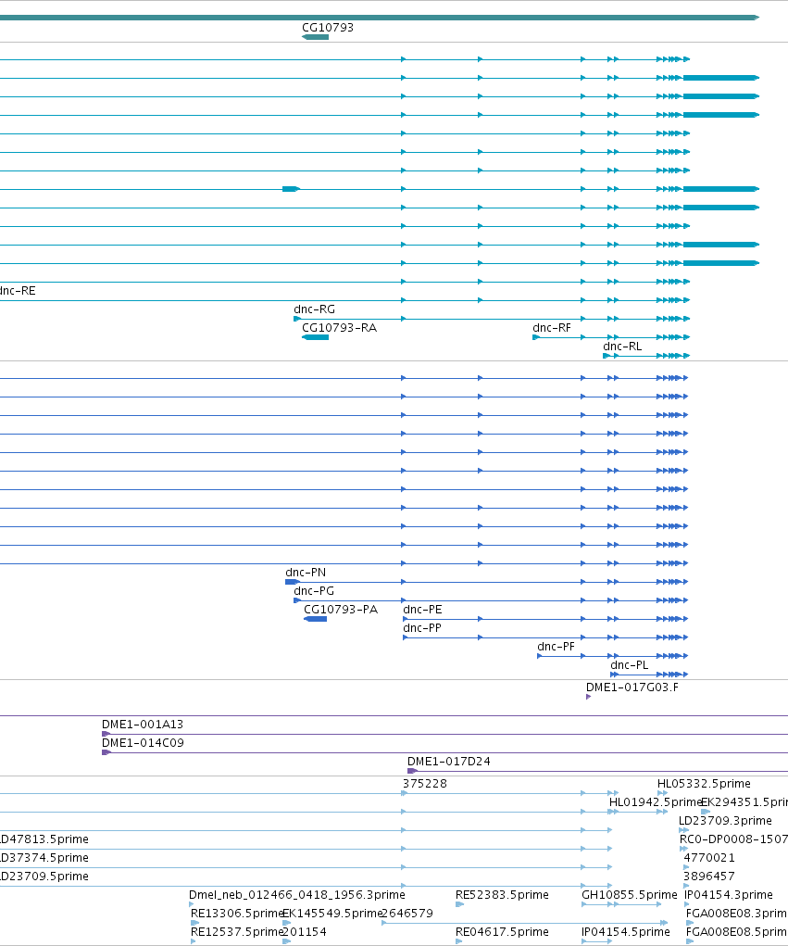
Task: Click the DME1-001A13 feature label
Action: 143,725
